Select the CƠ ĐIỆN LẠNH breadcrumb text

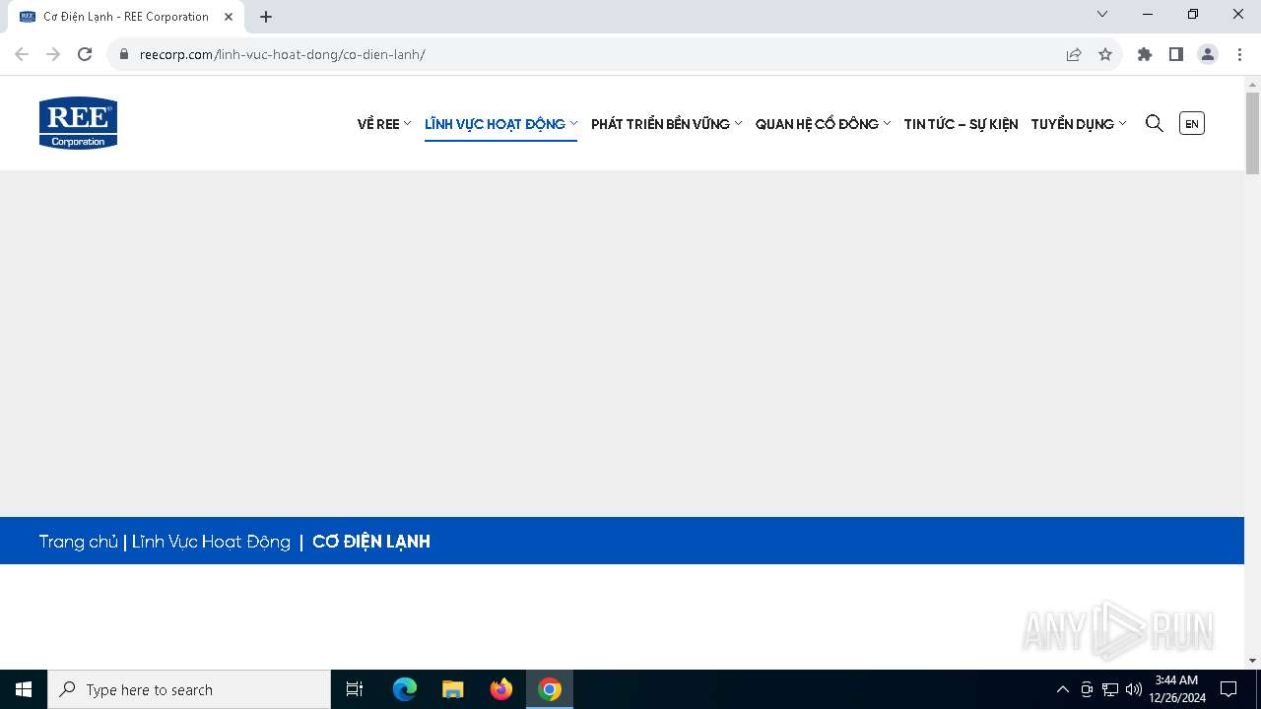371,542
